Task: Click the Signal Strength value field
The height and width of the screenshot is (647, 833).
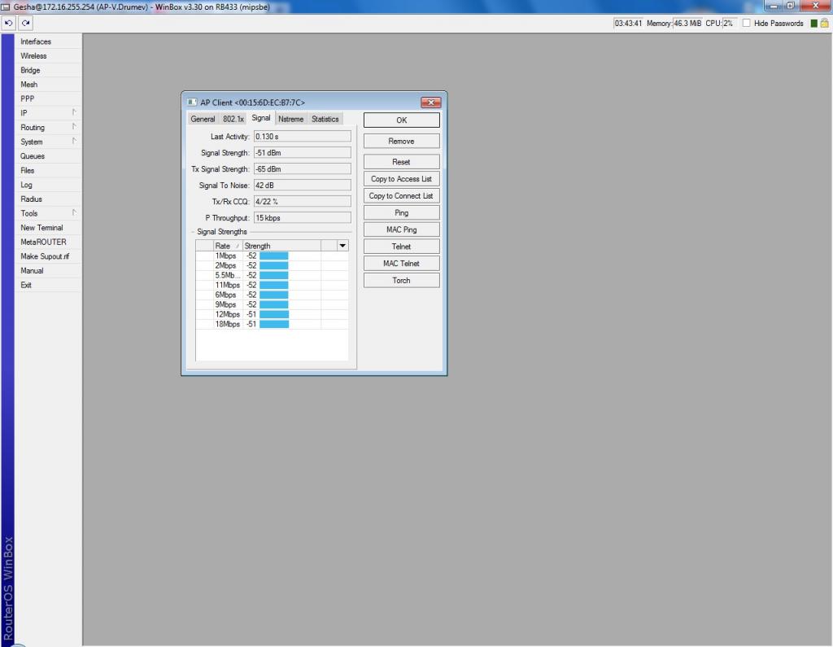Action: [301, 153]
